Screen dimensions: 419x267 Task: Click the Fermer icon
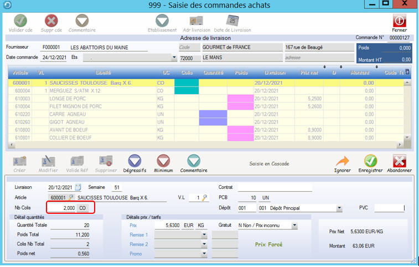point(399,20)
